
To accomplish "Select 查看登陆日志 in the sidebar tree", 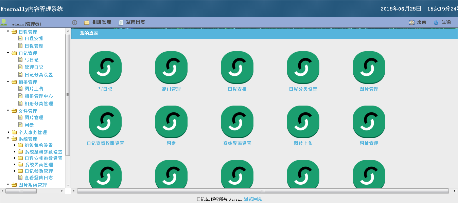I will click(x=38, y=178).
